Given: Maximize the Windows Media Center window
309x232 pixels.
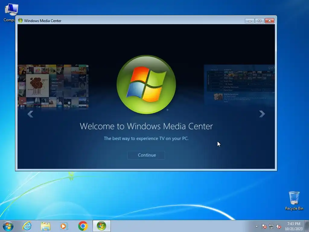Looking at the screenshot, I should pos(260,21).
